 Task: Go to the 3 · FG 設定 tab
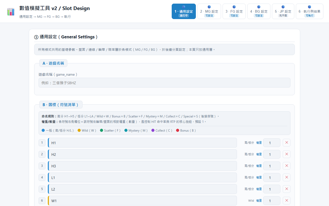[234, 11]
